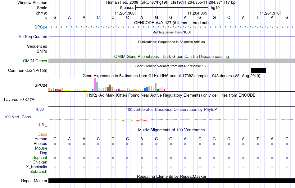Click the Zebrafish species label
The image size is (295, 188).
39,172
